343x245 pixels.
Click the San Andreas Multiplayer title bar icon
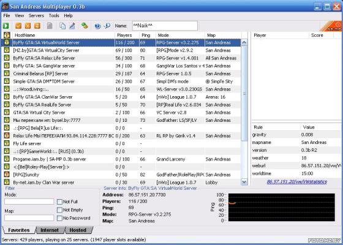[5, 6]
